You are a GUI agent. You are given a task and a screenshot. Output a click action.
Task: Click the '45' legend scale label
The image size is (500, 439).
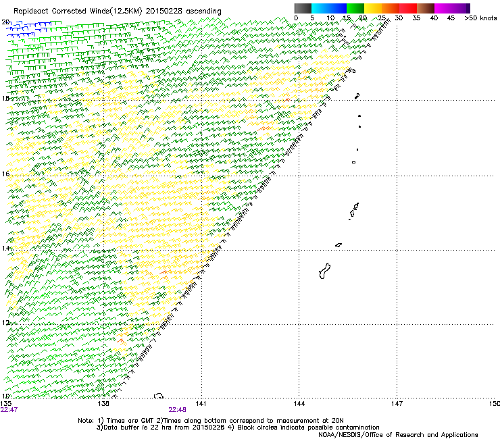(451, 18)
